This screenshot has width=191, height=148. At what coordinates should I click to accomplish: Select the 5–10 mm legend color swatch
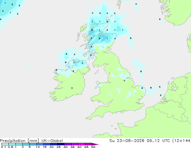pos(33,144)
